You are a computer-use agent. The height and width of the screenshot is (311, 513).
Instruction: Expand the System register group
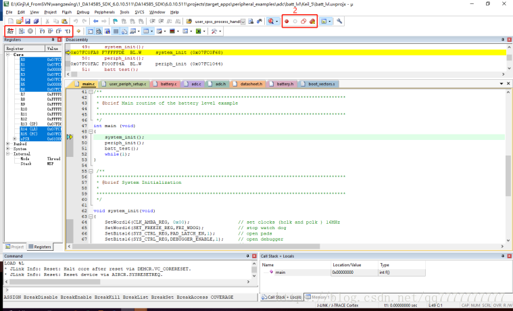click(x=8, y=149)
